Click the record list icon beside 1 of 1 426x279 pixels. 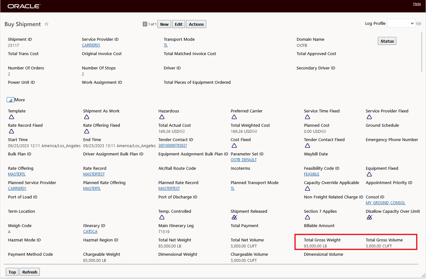[x=145, y=24]
